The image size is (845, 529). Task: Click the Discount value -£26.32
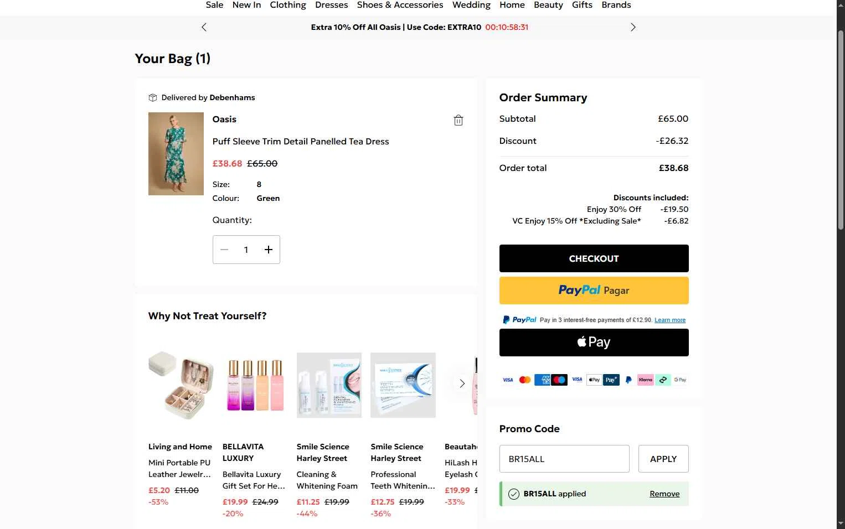(x=672, y=141)
